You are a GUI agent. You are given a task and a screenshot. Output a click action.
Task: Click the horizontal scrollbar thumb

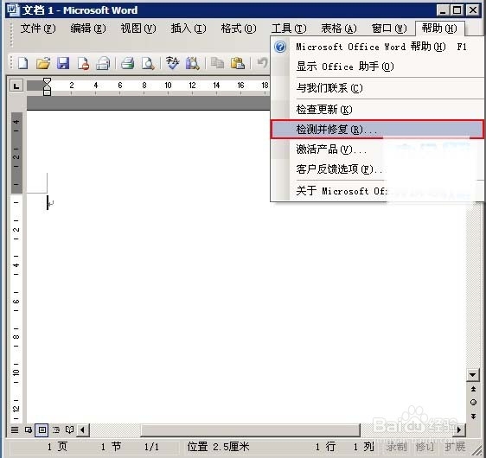coord(251,429)
